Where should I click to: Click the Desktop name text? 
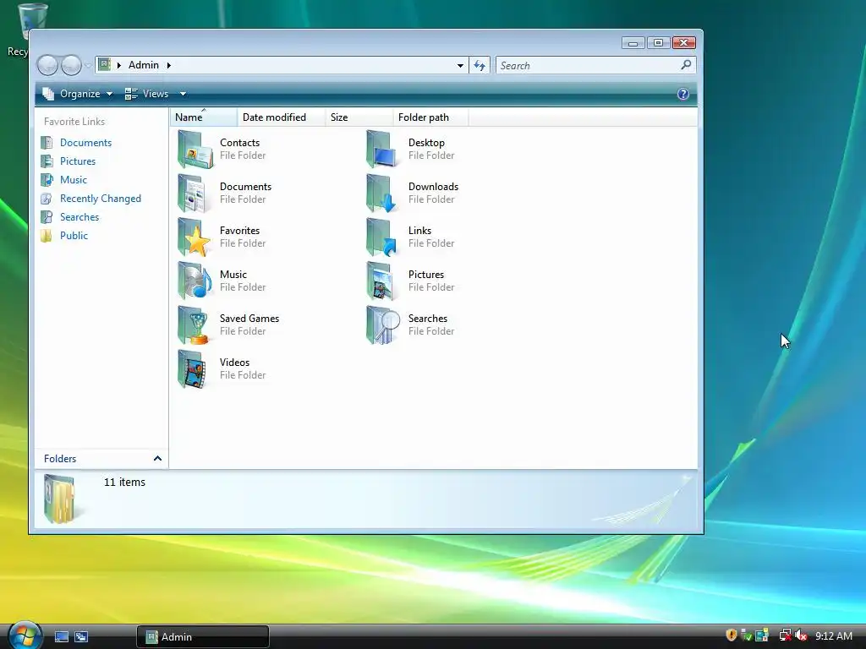(426, 142)
